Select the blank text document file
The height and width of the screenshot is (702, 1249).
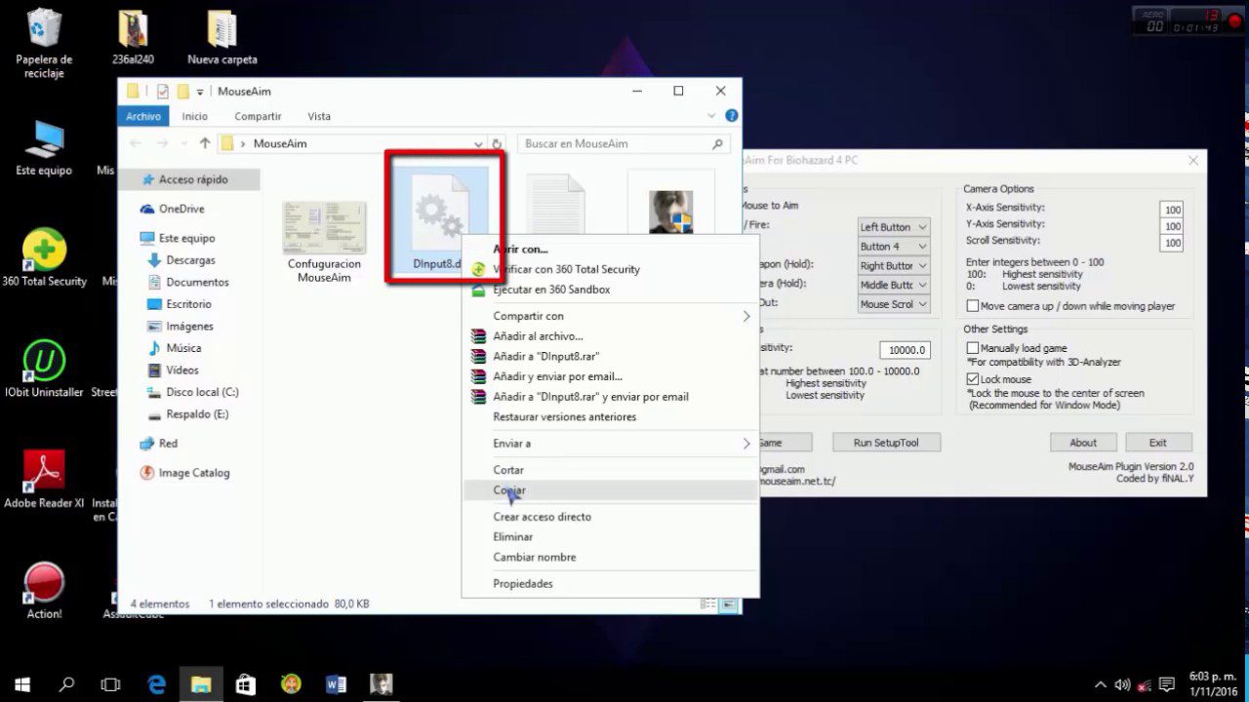pos(556,205)
